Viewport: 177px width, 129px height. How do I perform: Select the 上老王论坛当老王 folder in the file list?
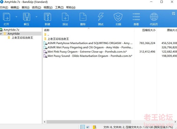[x=58, y=39]
